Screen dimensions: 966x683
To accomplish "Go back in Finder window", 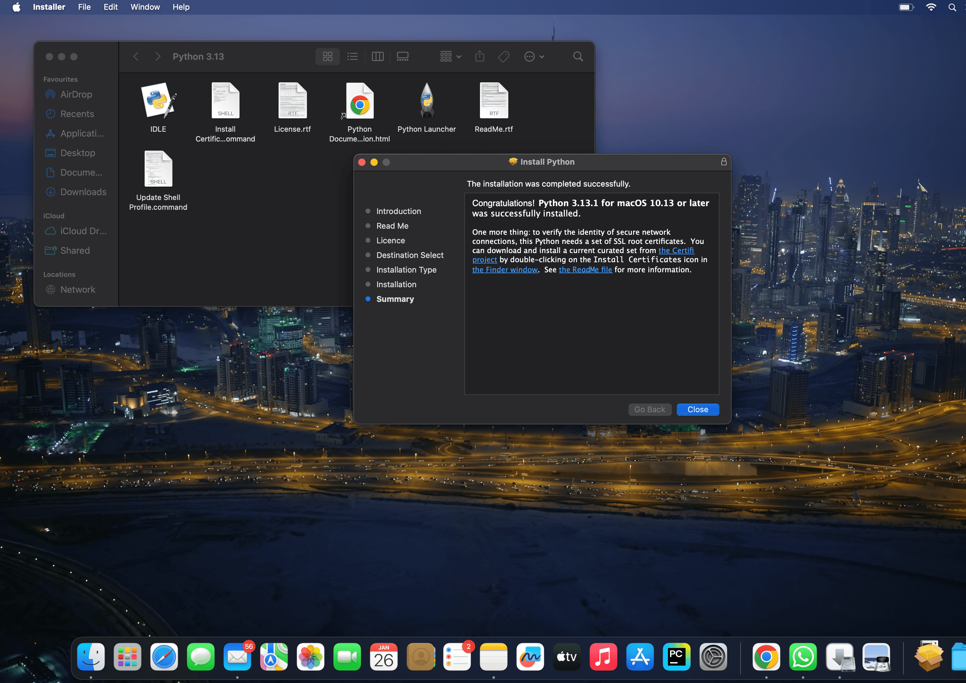I will pos(136,56).
